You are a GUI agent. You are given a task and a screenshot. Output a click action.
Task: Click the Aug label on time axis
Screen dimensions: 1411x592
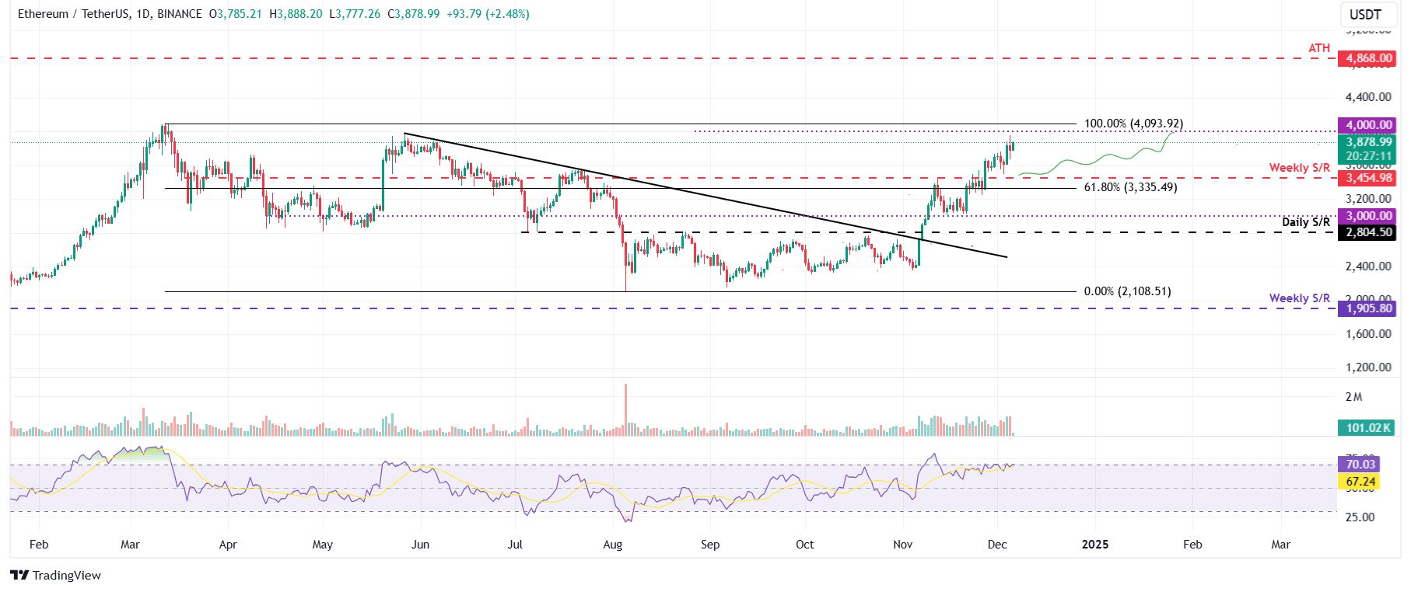pyautogui.click(x=613, y=545)
